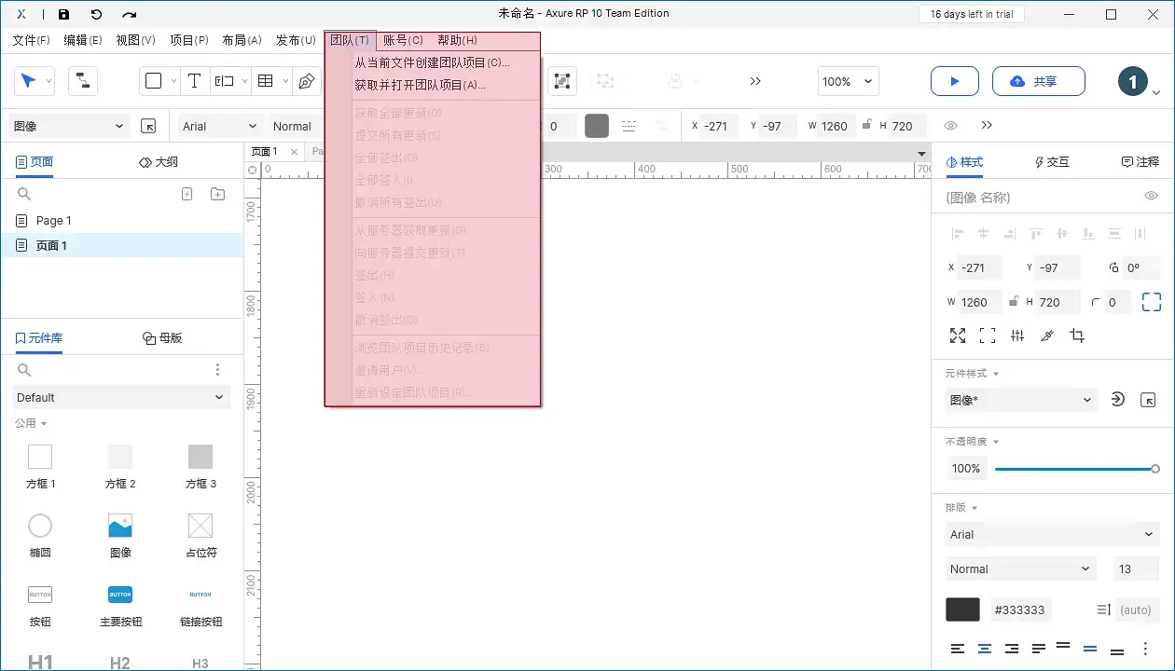Select the table widget tool
The image size is (1175, 671).
click(x=264, y=81)
